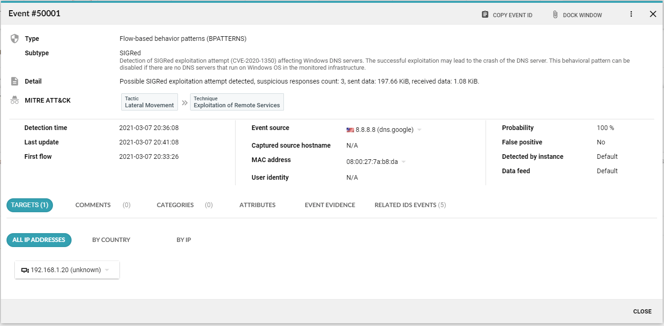664x326 pixels.
Task: Open the 192.168.1.20 target IP dropdown
Action: (107, 270)
